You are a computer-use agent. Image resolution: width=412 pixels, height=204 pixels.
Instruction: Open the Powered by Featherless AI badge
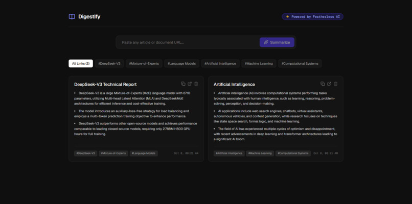click(x=313, y=17)
